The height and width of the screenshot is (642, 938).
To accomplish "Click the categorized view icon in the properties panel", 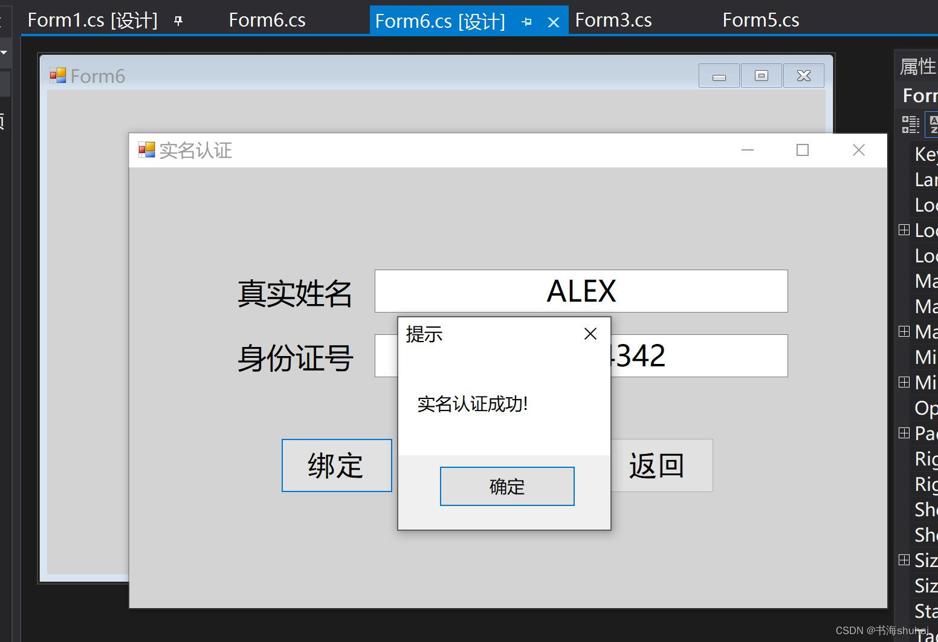I will coord(910,125).
